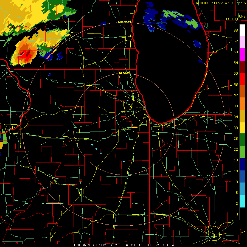Click the 14 value on the scale
247x247 pixels.
click(x=236, y=171)
